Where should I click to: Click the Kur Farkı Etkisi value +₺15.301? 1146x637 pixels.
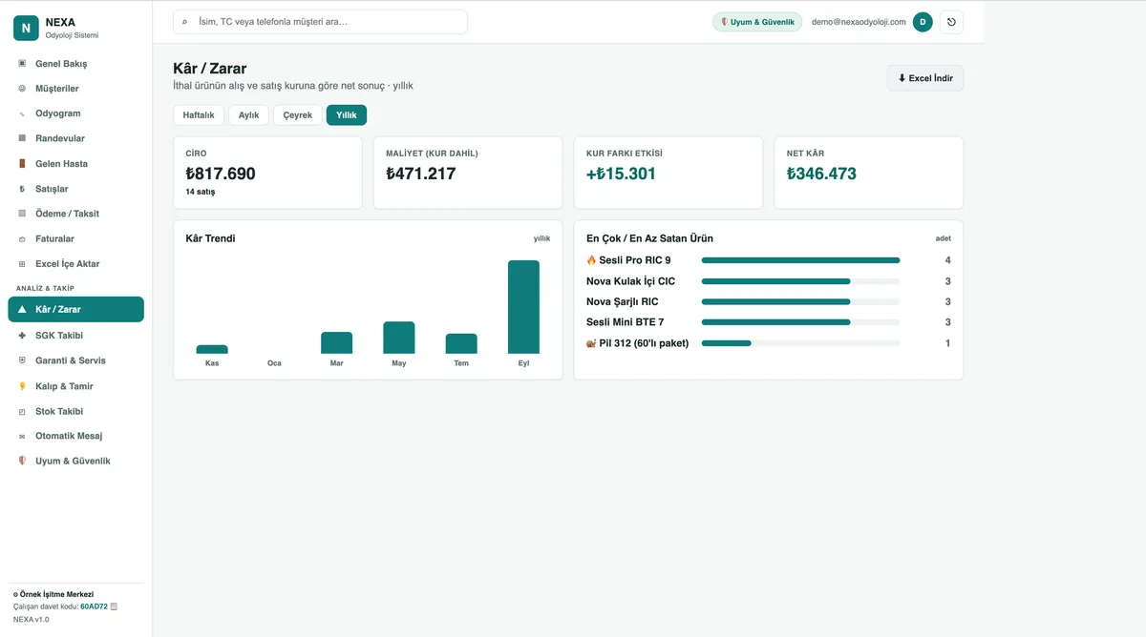point(621,174)
